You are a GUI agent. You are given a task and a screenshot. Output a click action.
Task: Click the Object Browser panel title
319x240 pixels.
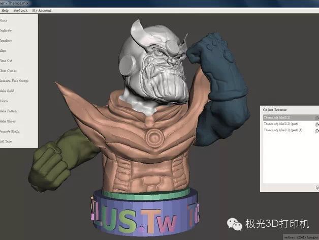[x=275, y=110]
